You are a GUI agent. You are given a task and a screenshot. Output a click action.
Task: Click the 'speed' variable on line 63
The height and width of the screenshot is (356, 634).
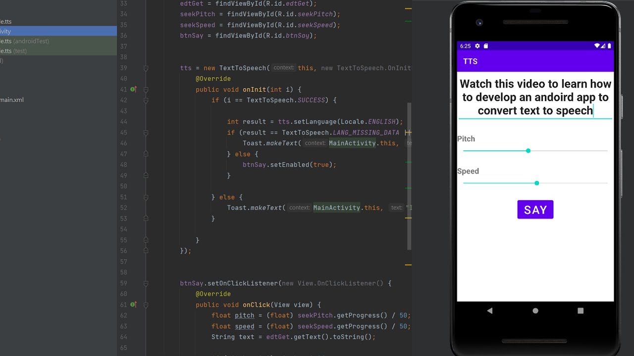click(245, 326)
